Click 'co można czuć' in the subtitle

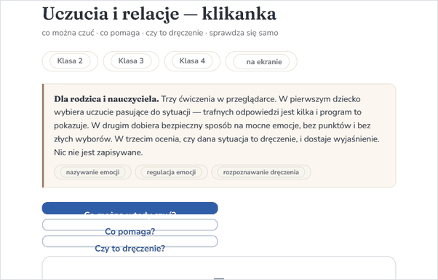pyautogui.click(x=68, y=33)
